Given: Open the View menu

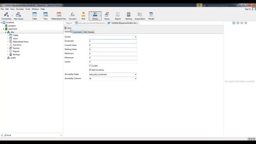Looking at the screenshot, I should pos(12,9).
